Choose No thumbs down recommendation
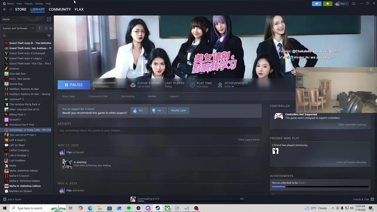 (x=158, y=110)
